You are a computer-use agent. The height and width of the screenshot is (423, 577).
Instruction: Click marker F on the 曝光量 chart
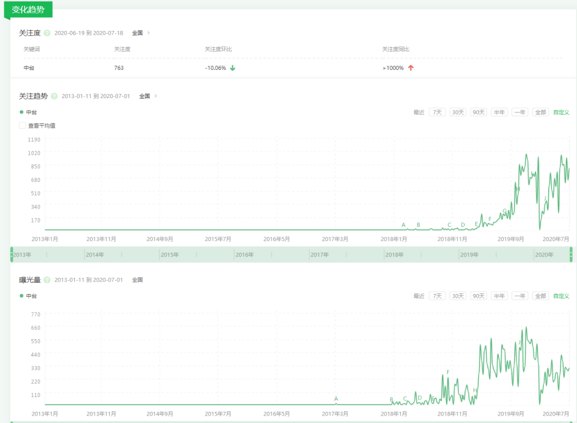(448, 372)
